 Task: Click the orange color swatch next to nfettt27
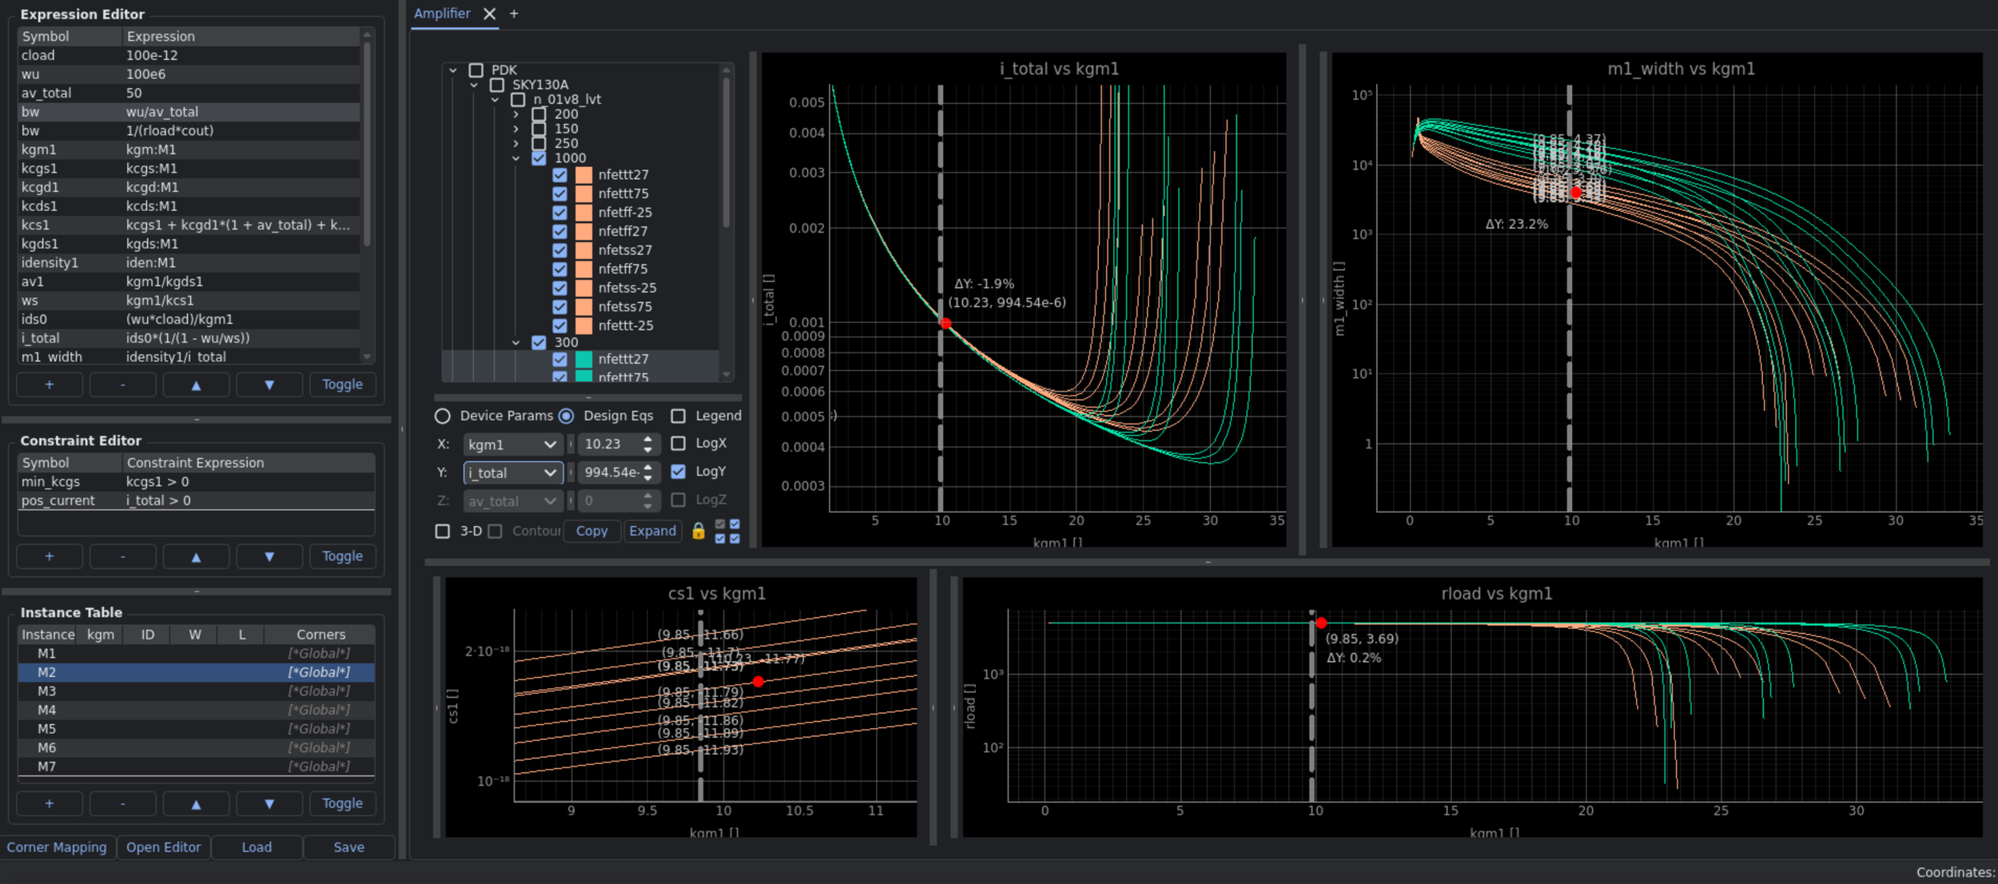coord(583,174)
